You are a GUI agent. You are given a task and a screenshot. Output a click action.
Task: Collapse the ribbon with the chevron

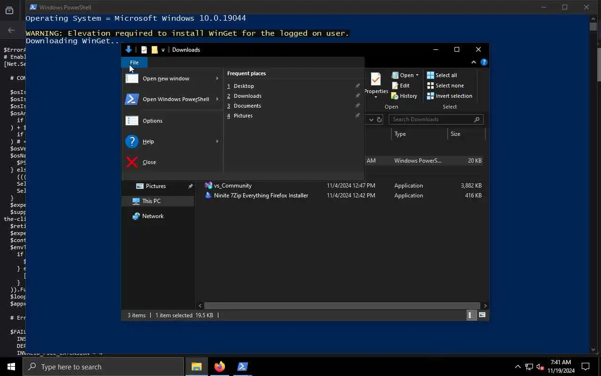(474, 62)
